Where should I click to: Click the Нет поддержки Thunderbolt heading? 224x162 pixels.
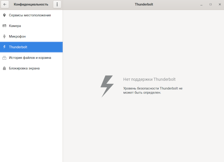point(149,79)
